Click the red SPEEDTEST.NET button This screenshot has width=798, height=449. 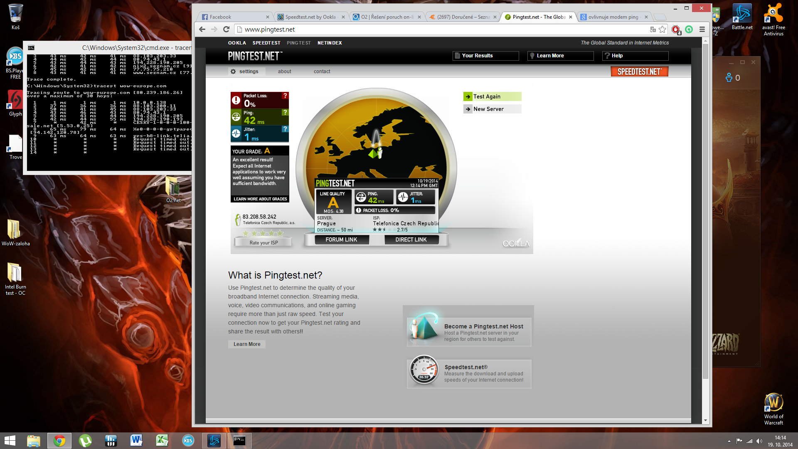tap(639, 72)
